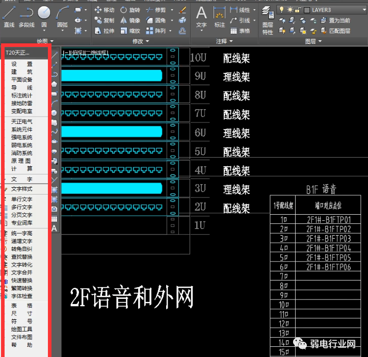Open 弱电系统 in the T20 menu
Image resolution: width=368 pixels, height=357 pixels.
(22, 145)
